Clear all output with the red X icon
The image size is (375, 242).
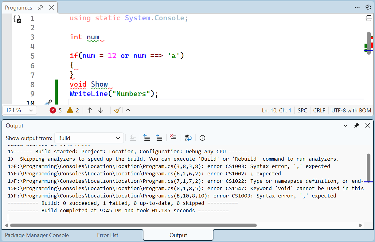tap(173, 138)
